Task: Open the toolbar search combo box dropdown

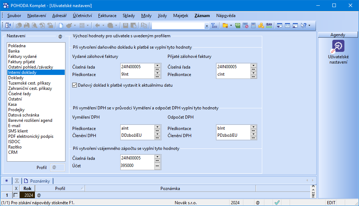Action: pos(207,26)
